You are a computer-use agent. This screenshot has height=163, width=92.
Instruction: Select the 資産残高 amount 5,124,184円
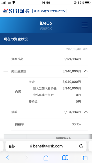point(72,59)
